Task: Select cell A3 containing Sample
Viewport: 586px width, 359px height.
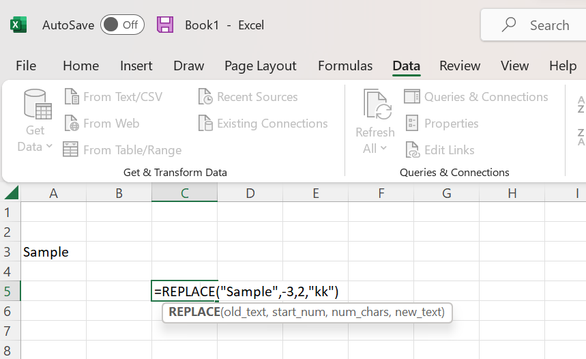Action: click(53, 252)
